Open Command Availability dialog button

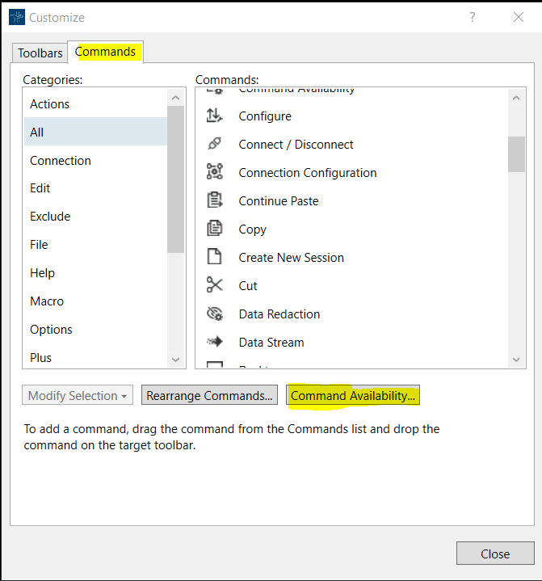point(353,395)
